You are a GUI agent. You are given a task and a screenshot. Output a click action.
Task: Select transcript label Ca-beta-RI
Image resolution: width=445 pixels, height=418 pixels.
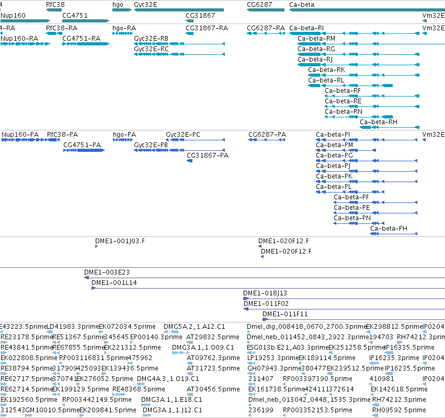click(306, 28)
